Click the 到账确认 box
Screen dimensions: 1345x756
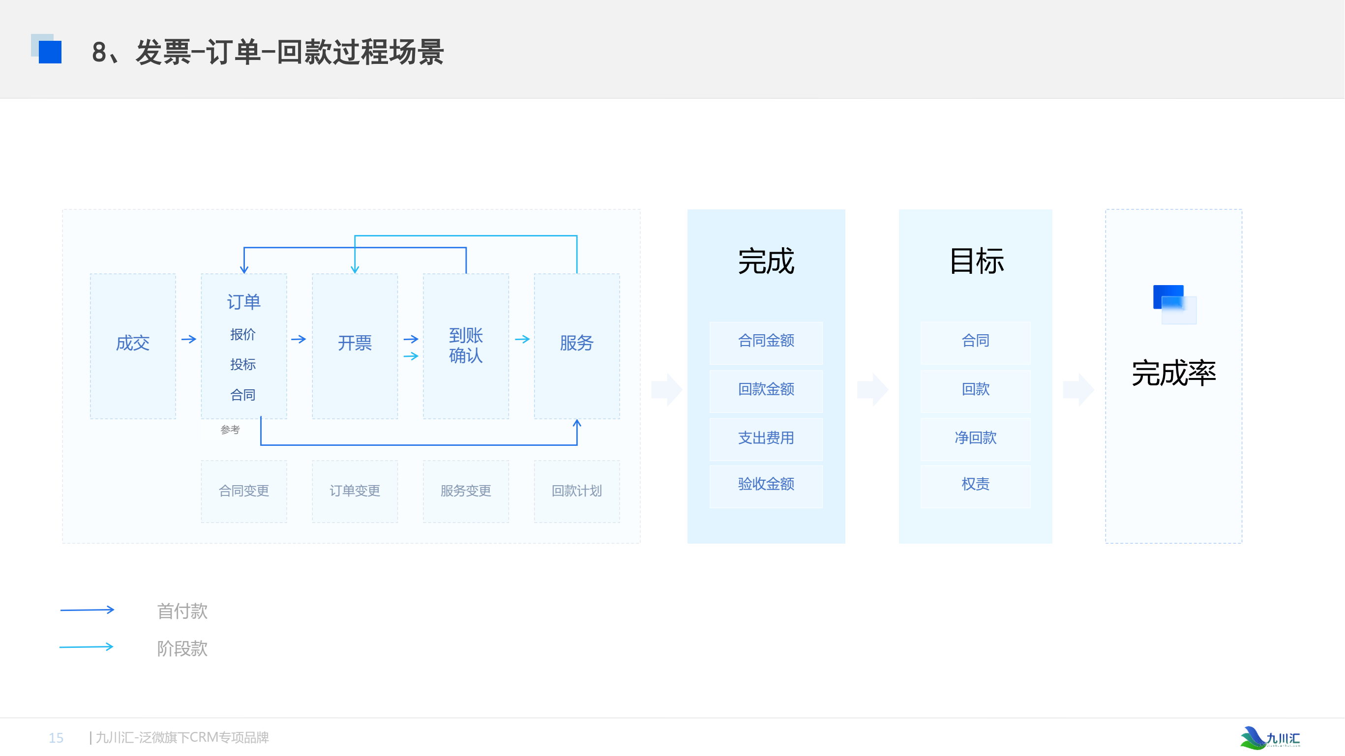(466, 346)
